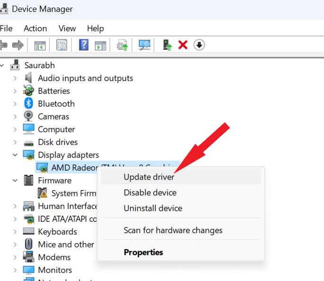The width and height of the screenshot is (324, 281).
Task: Open the Help menu
Action: coord(95,28)
